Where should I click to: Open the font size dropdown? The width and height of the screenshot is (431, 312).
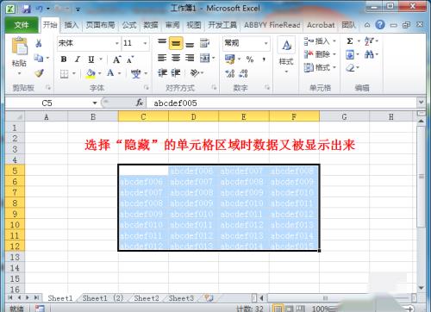[145, 43]
